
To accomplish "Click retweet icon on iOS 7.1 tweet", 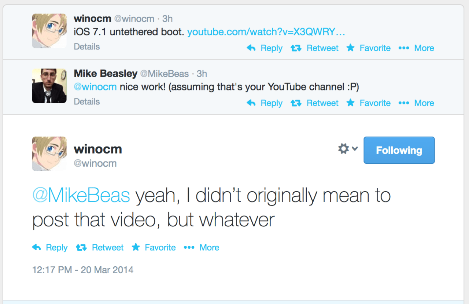I will point(296,48).
